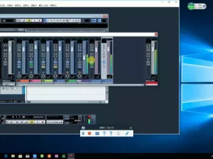This screenshot has height=159, width=213.
Task: Click the record button in the bottom transport panel
Action: click(x=43, y=122)
